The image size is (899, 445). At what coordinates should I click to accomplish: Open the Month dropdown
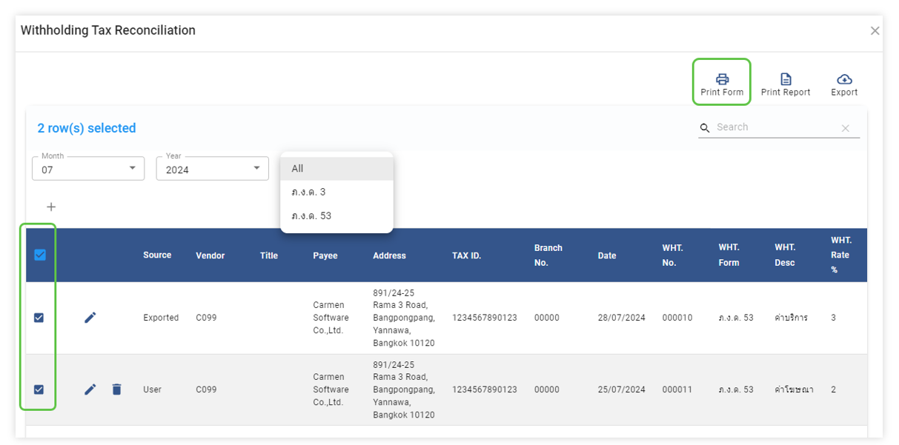point(87,169)
